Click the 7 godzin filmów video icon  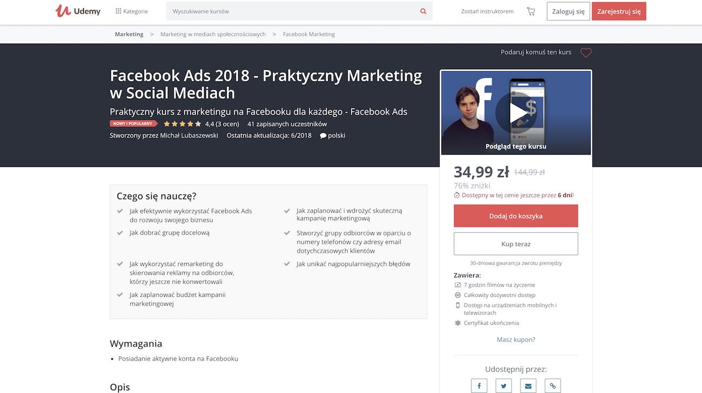pyautogui.click(x=457, y=285)
